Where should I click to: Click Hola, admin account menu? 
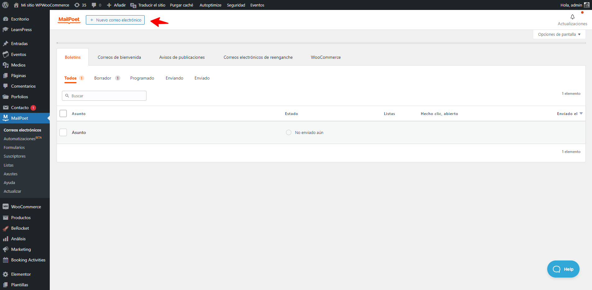pos(575,5)
